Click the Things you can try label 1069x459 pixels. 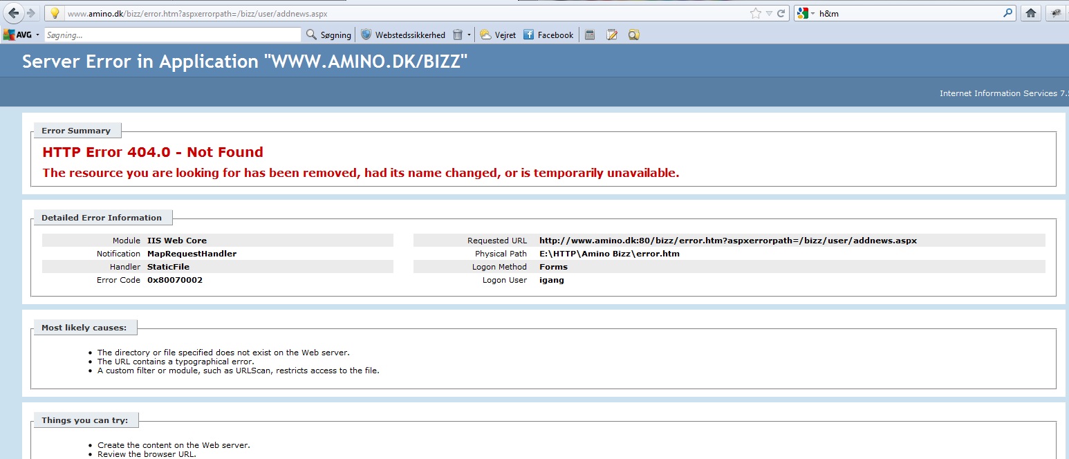[x=85, y=420]
